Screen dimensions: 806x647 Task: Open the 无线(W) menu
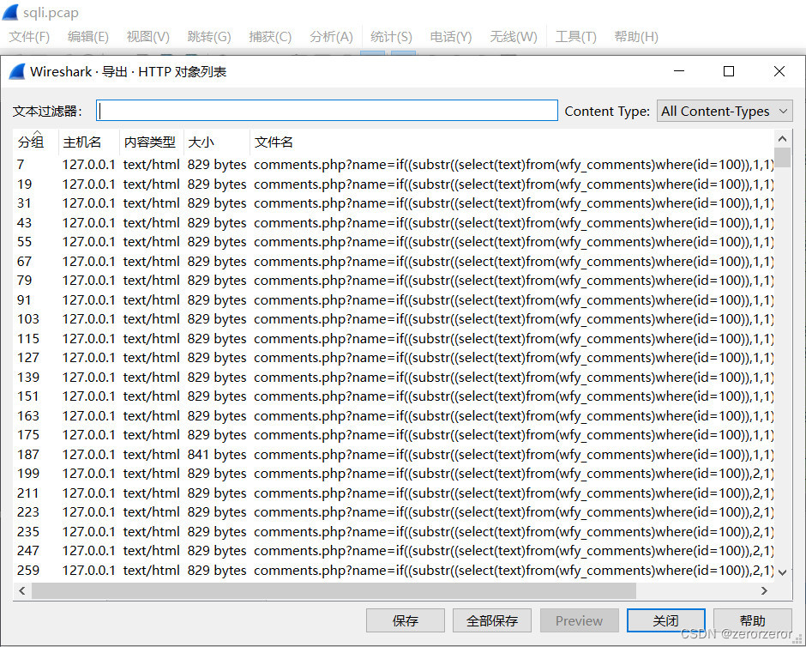[513, 37]
